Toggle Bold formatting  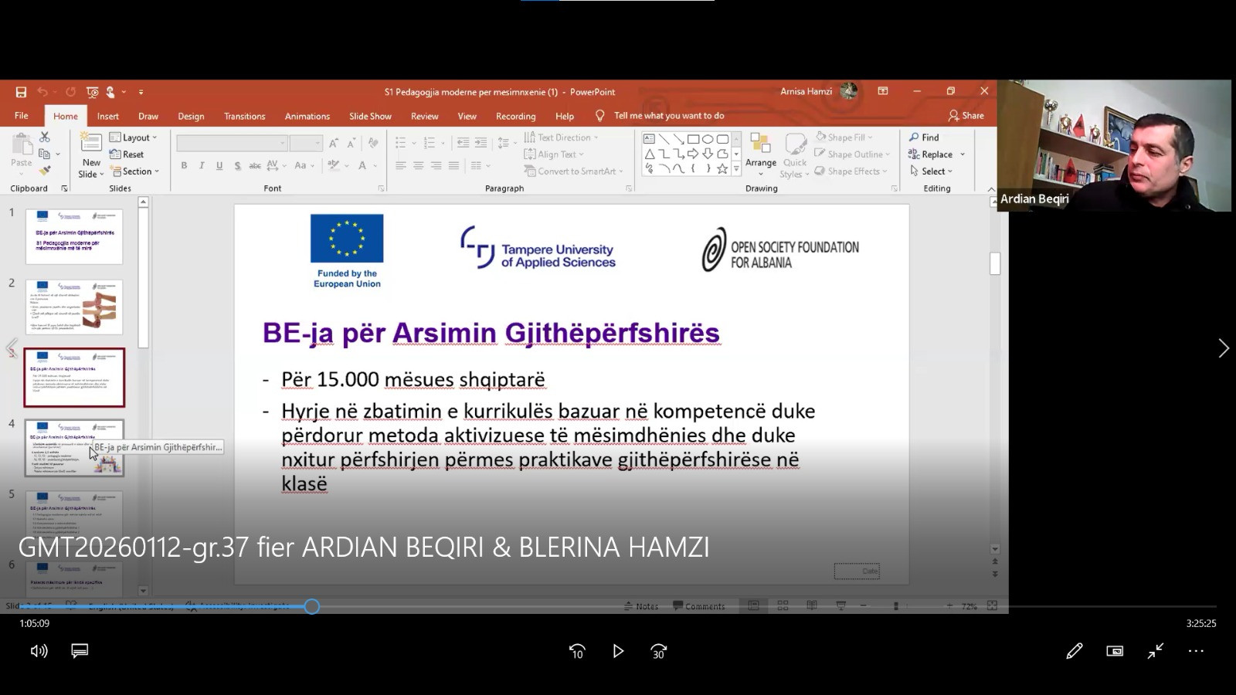(x=184, y=165)
